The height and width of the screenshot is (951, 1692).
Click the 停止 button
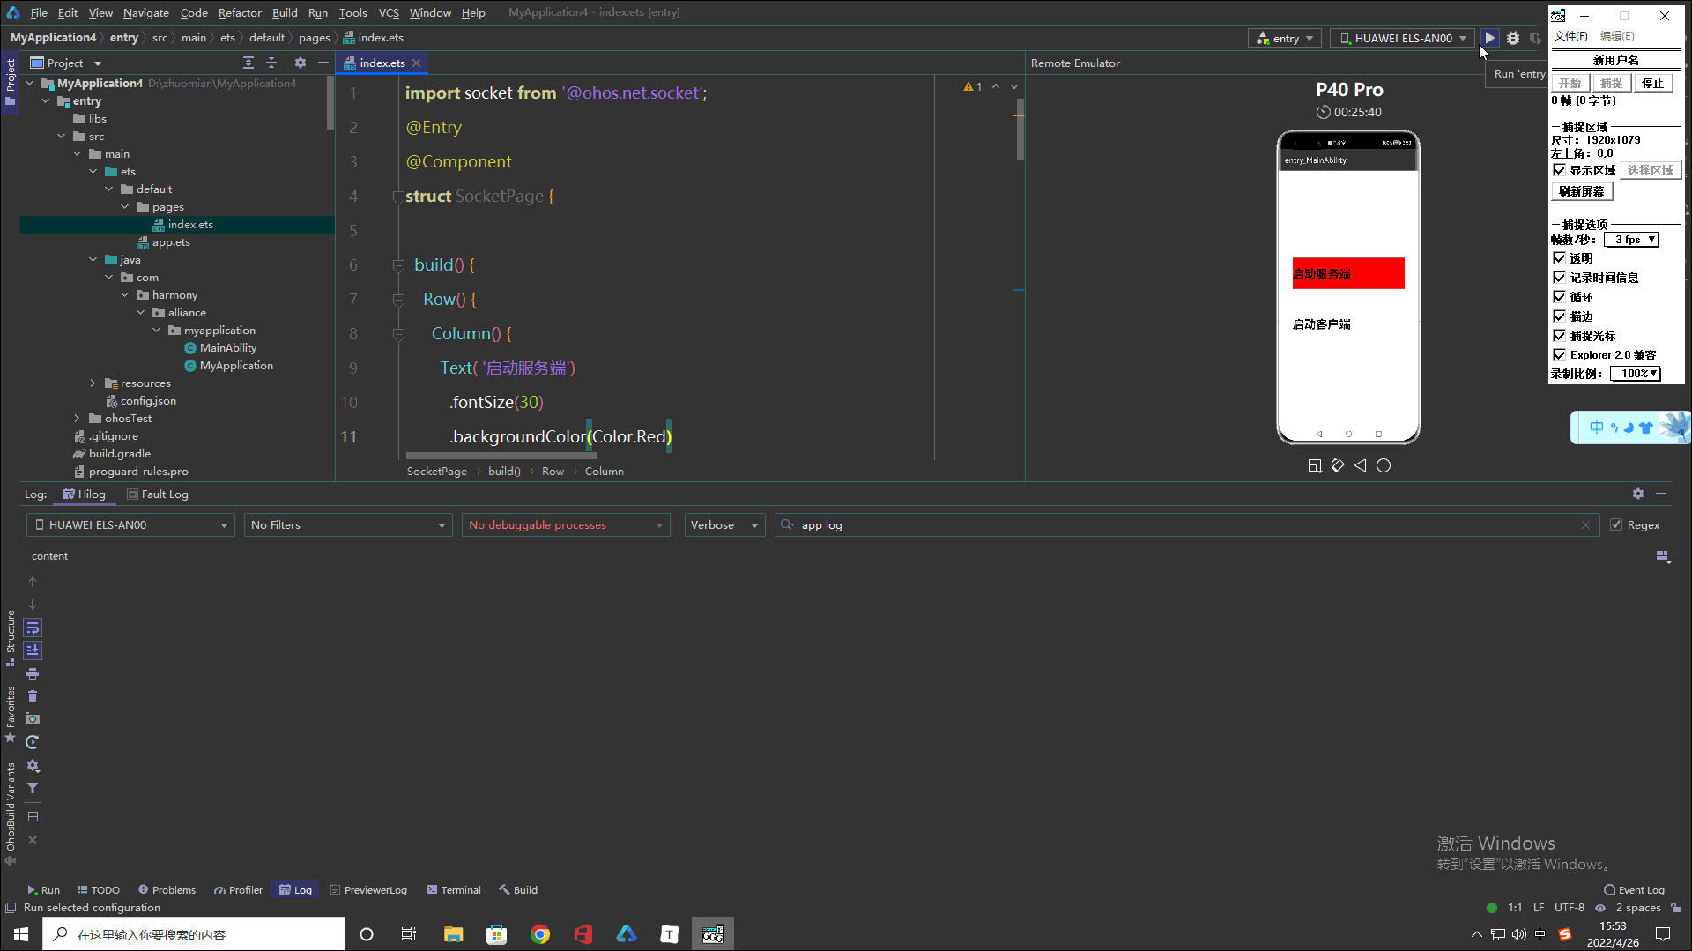[x=1652, y=83]
